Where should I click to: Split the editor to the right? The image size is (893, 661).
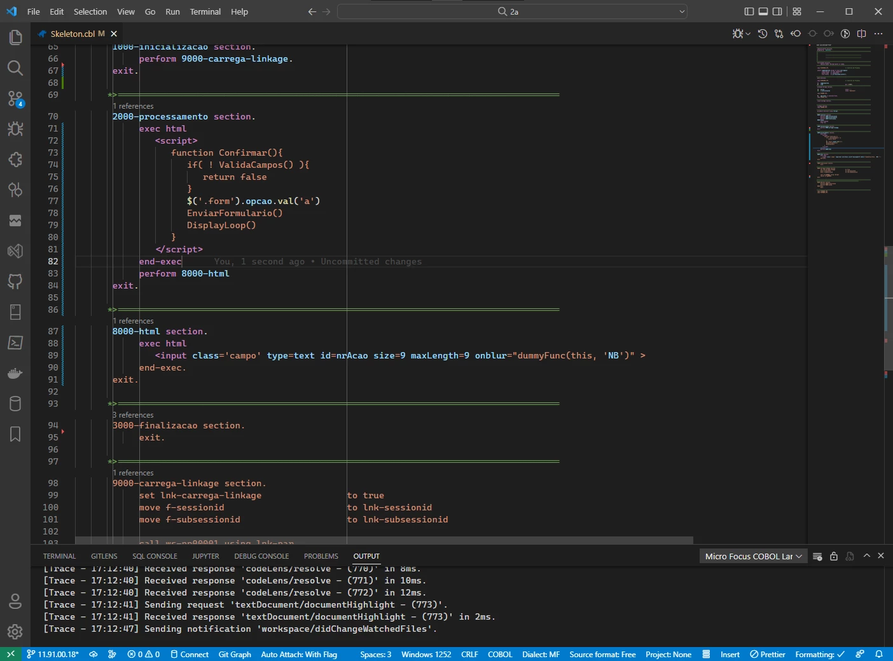tap(862, 34)
